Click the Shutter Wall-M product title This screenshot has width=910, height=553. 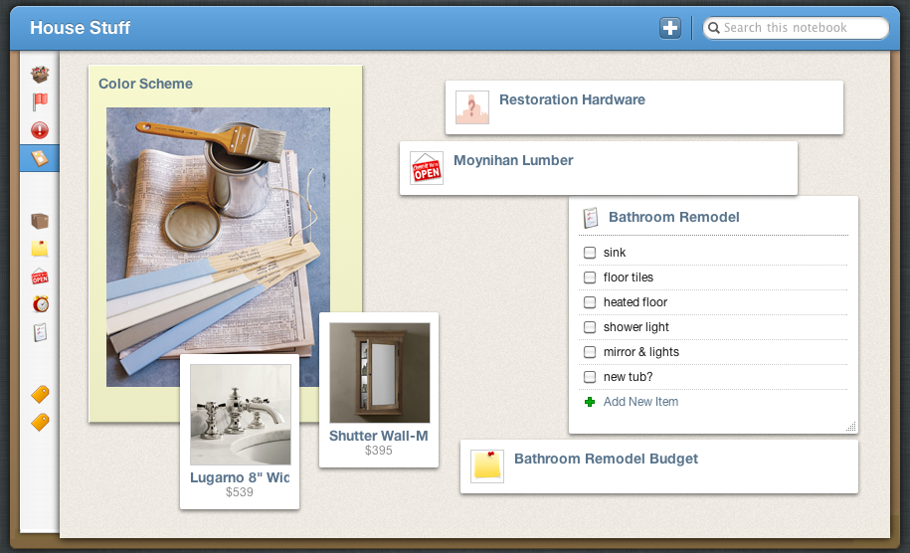[378, 436]
